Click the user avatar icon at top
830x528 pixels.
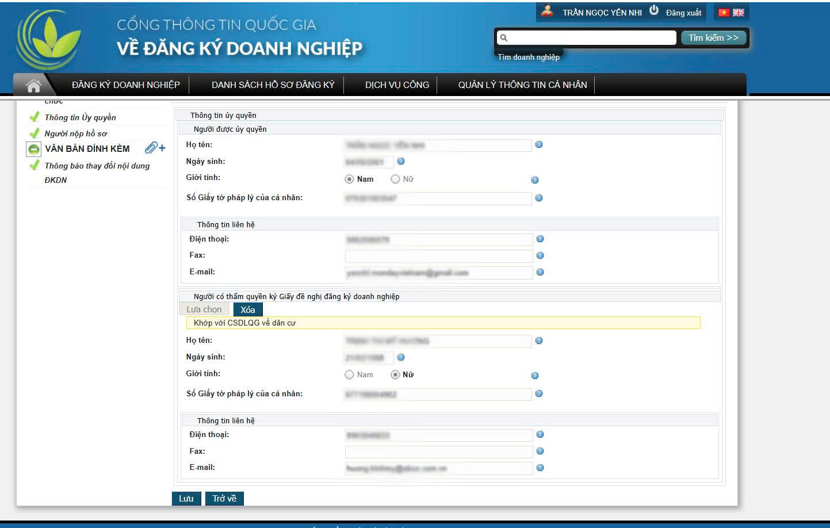tap(547, 11)
